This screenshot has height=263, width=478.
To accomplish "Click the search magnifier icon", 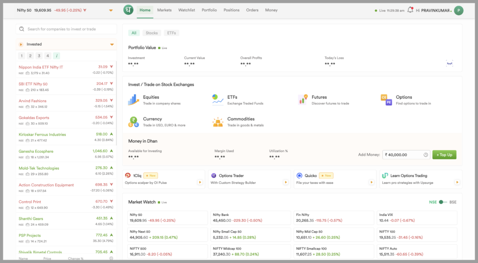I will click(x=21, y=29).
